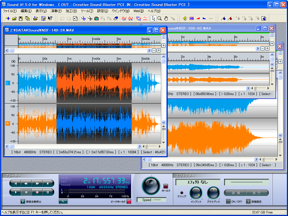Click the input (インプット) knob
Image resolution: width=288 pixels, height=216 pixels.
coord(196,193)
